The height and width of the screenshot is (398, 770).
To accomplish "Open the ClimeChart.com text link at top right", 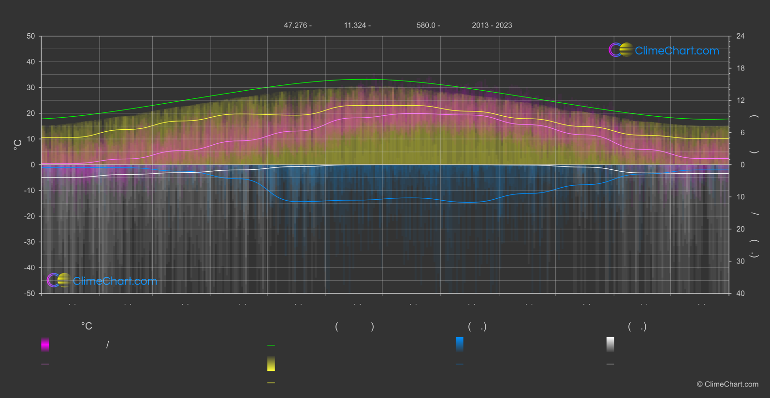I will [676, 51].
